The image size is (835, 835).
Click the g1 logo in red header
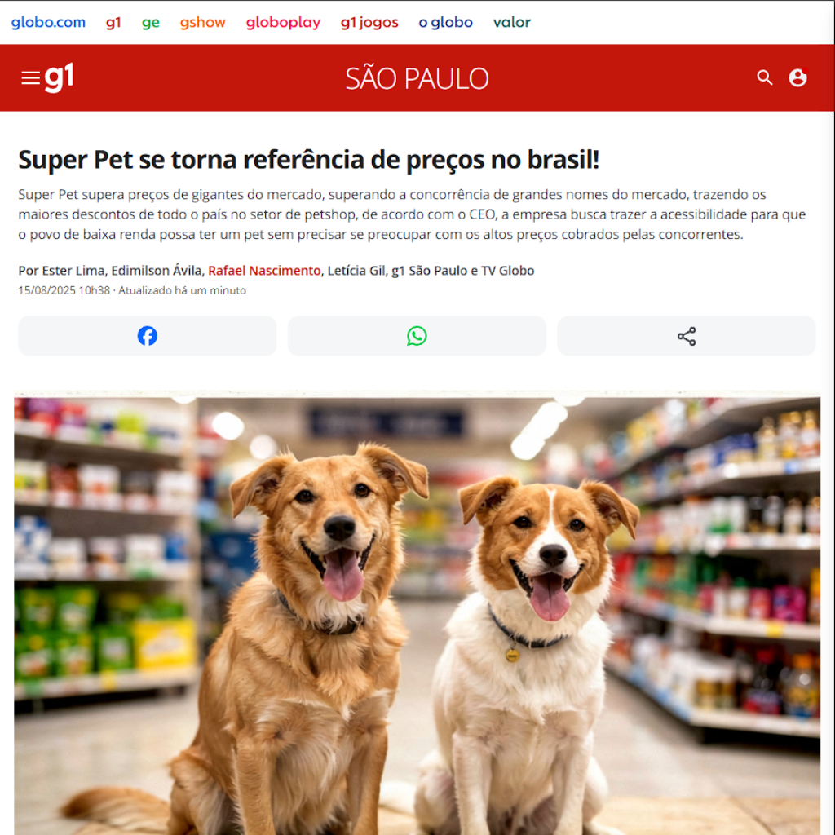pos(59,77)
